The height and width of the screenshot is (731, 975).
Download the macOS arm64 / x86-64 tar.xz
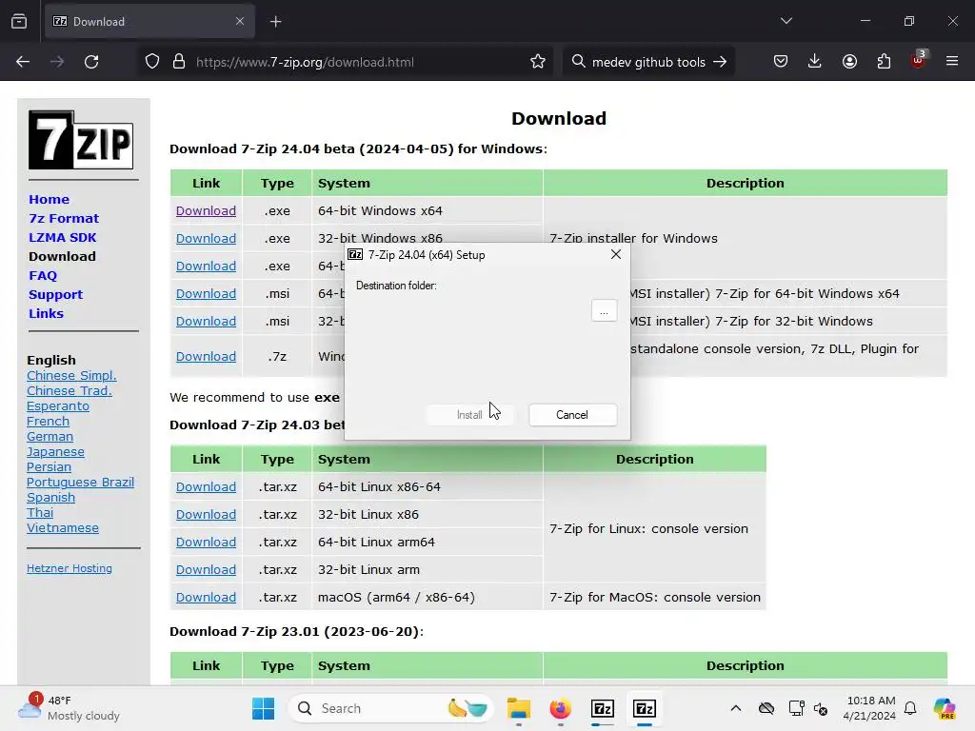[206, 598]
